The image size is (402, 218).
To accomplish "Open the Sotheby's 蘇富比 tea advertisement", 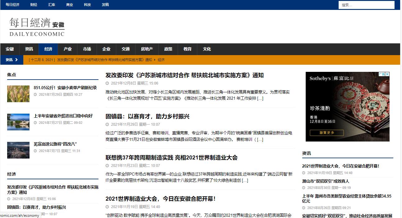I will click(348, 107).
